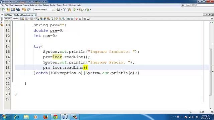Open the Run menu

click(40, 5)
